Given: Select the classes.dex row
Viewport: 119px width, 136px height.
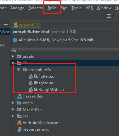Looking at the screenshot, I should [x=65, y=96].
